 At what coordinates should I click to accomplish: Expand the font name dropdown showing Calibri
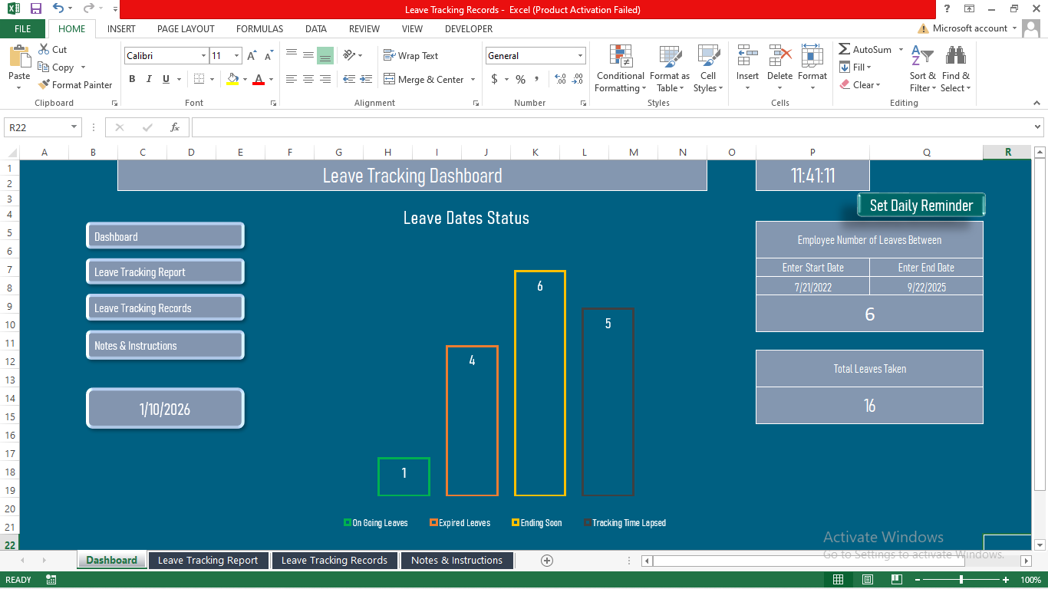tap(203, 56)
